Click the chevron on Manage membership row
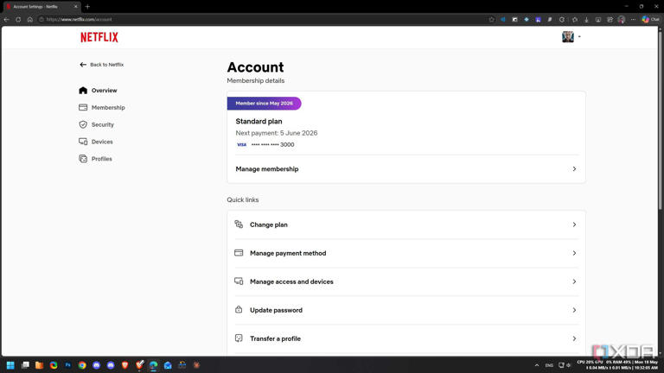This screenshot has height=373, width=664. 574,168
